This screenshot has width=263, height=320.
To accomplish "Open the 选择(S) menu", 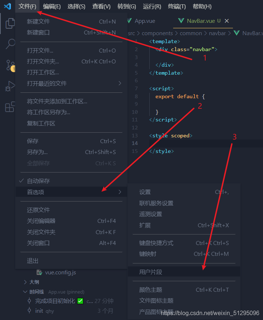I will (x=76, y=7).
